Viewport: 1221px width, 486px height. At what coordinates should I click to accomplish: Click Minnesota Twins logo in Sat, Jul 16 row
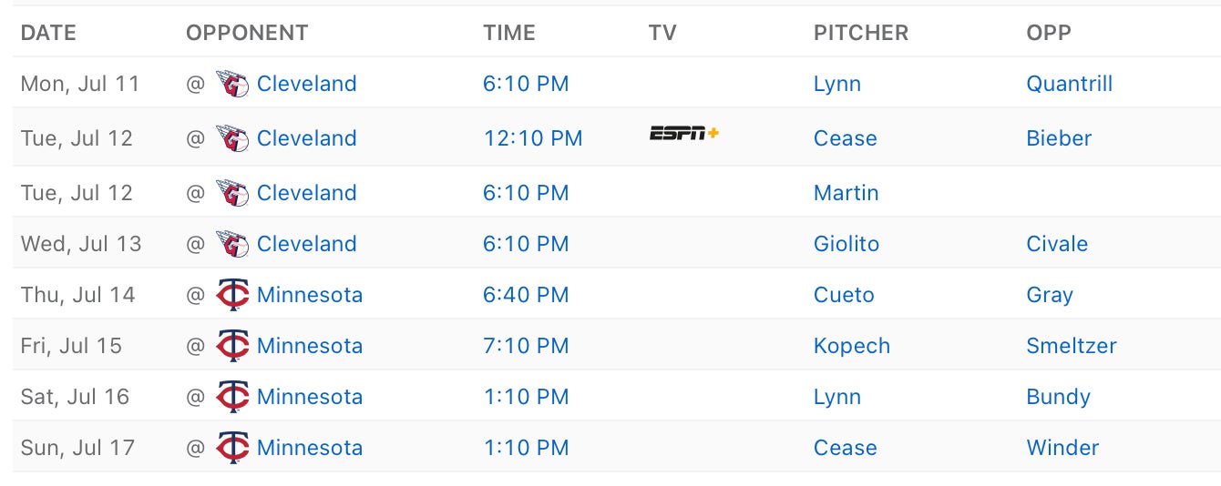click(x=232, y=397)
